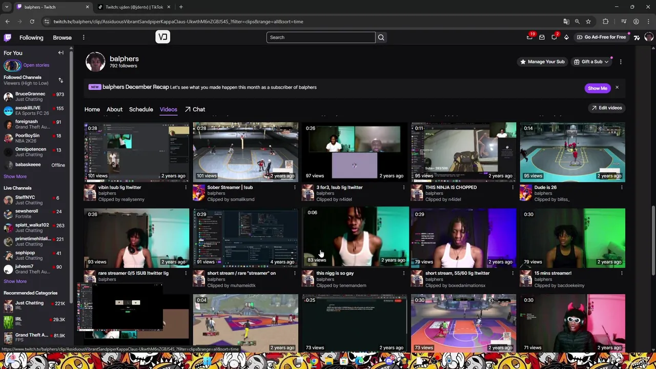Open the zoom indicator in address bar
The height and width of the screenshot is (369, 656).
pos(577,22)
